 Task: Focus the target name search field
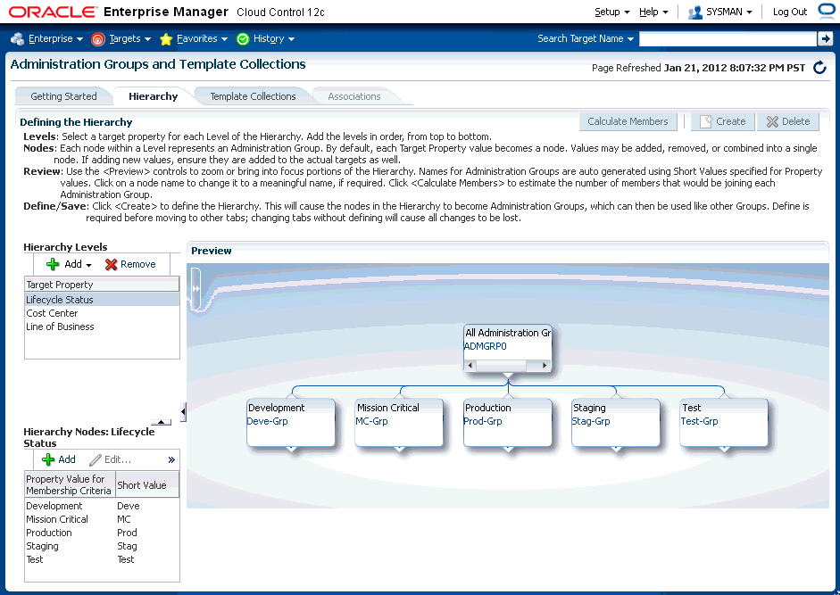728,38
